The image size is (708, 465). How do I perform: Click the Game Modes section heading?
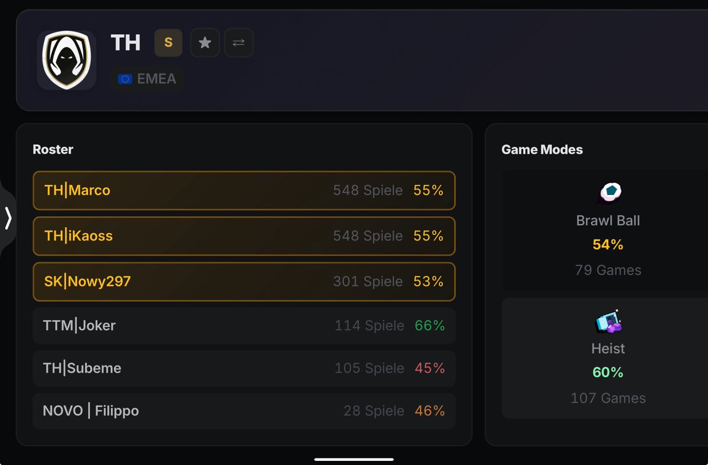542,150
